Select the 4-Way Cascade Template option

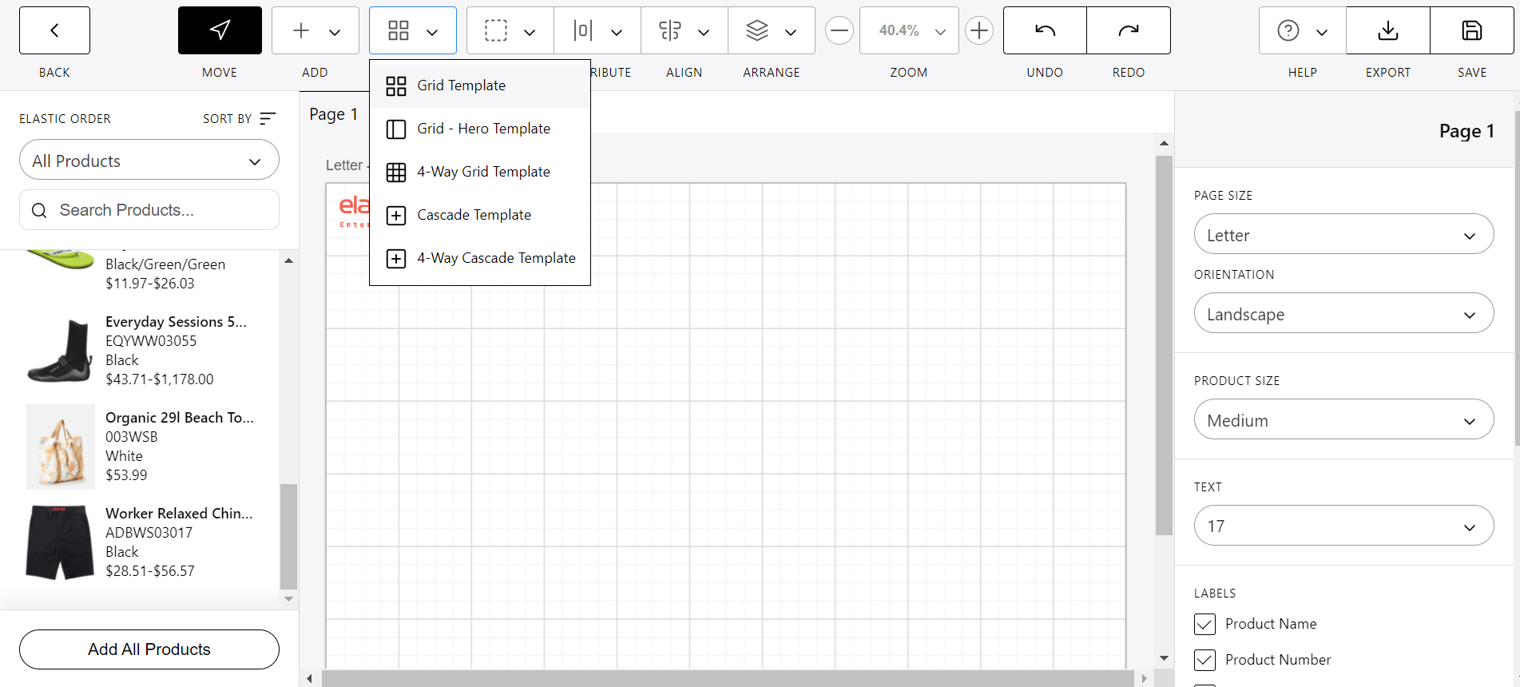coord(495,258)
